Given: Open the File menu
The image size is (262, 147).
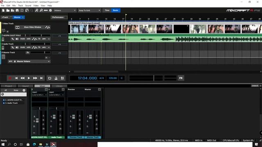Looking at the screenshot, I should [3, 6].
